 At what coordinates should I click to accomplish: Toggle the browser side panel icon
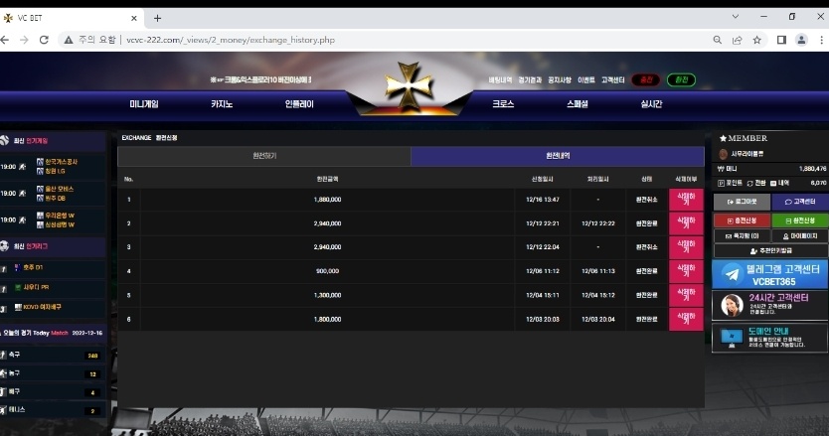coord(781,40)
